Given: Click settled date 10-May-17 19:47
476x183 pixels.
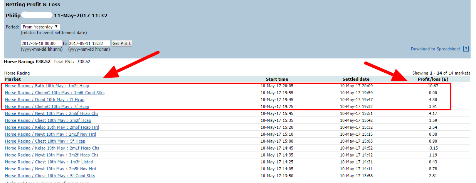Looking at the screenshot, I should pos(356,100).
